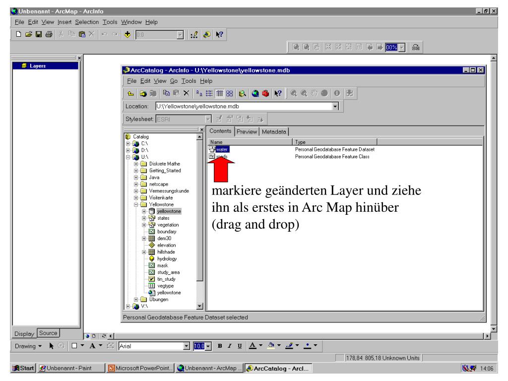The image size is (508, 381).
Task: Launch ArcCatalog icon from ArcMap toolbar
Action: [206, 35]
